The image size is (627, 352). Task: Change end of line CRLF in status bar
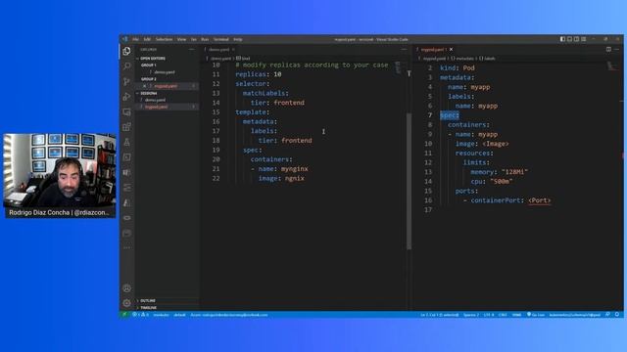point(503,315)
